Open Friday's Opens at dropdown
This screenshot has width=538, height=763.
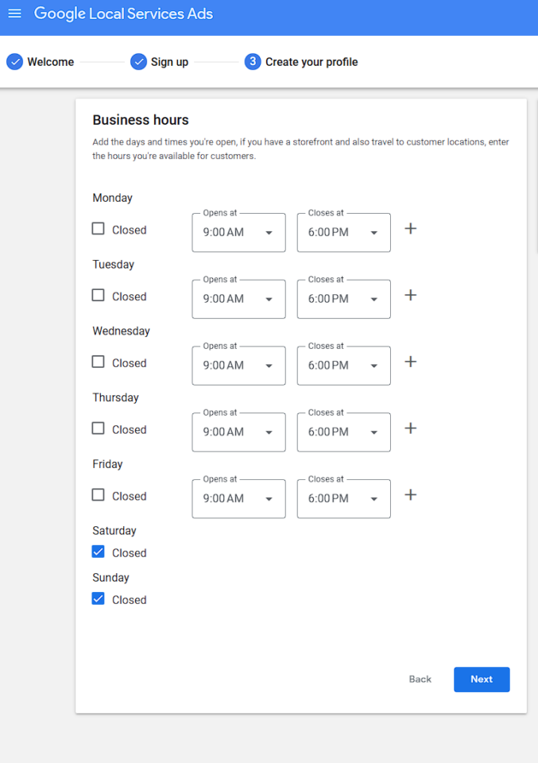239,499
